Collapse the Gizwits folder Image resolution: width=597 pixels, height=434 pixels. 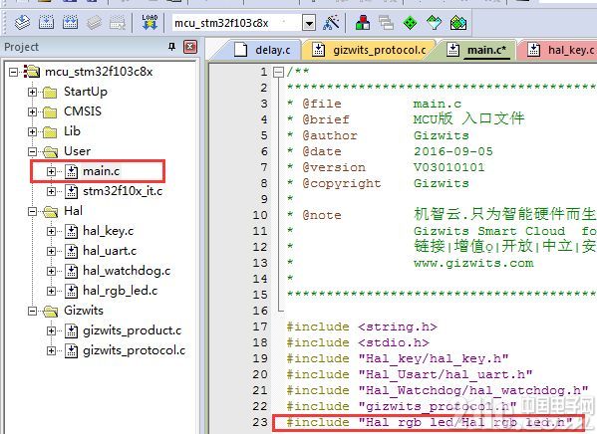pos(32,311)
